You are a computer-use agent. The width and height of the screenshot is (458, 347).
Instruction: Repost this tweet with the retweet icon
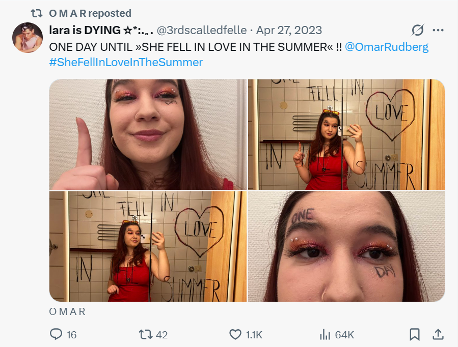coord(146,334)
